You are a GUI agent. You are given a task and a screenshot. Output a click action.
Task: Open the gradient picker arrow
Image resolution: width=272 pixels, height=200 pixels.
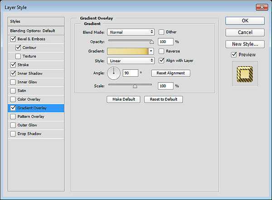[151, 51]
